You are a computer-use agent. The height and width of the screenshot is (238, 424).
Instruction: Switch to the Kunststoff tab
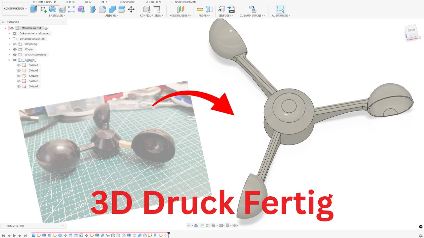coord(128,2)
